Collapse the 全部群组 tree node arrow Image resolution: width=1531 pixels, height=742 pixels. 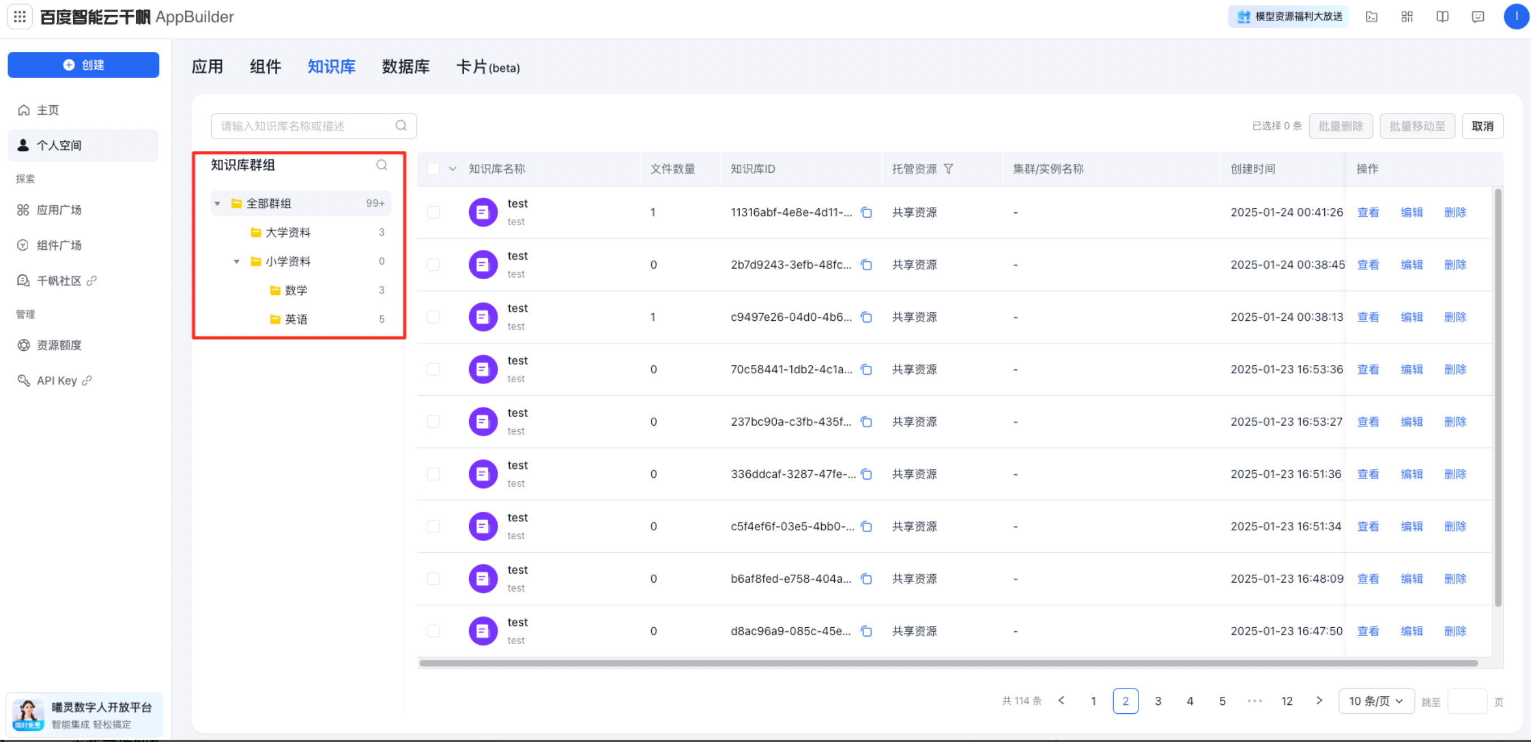[x=217, y=203]
